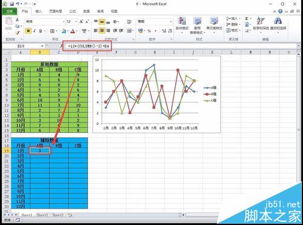
Task: Increase the cell indent
Action: point(121,30)
